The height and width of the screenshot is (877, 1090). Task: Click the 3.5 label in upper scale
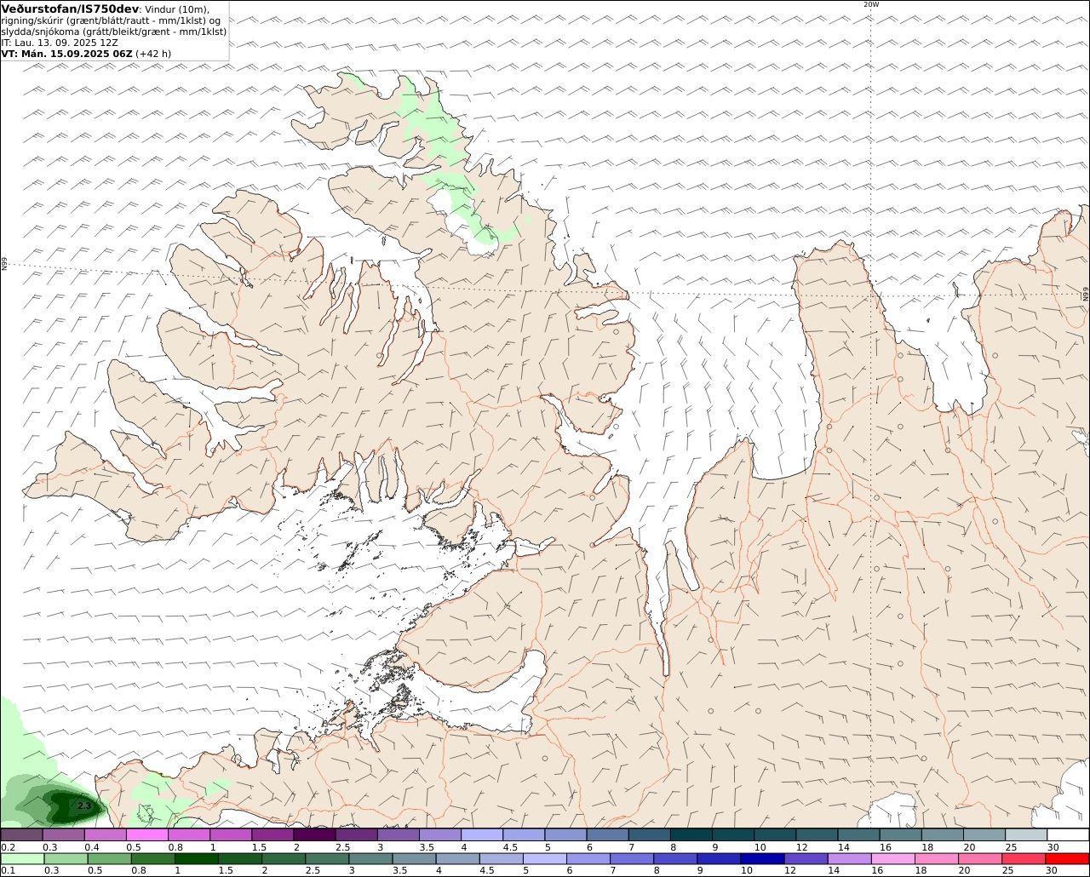coord(427,847)
